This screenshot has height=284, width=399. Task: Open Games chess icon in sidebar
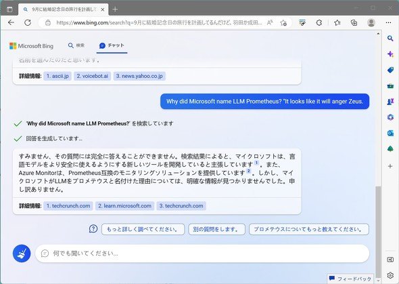pyautogui.click(x=390, y=102)
